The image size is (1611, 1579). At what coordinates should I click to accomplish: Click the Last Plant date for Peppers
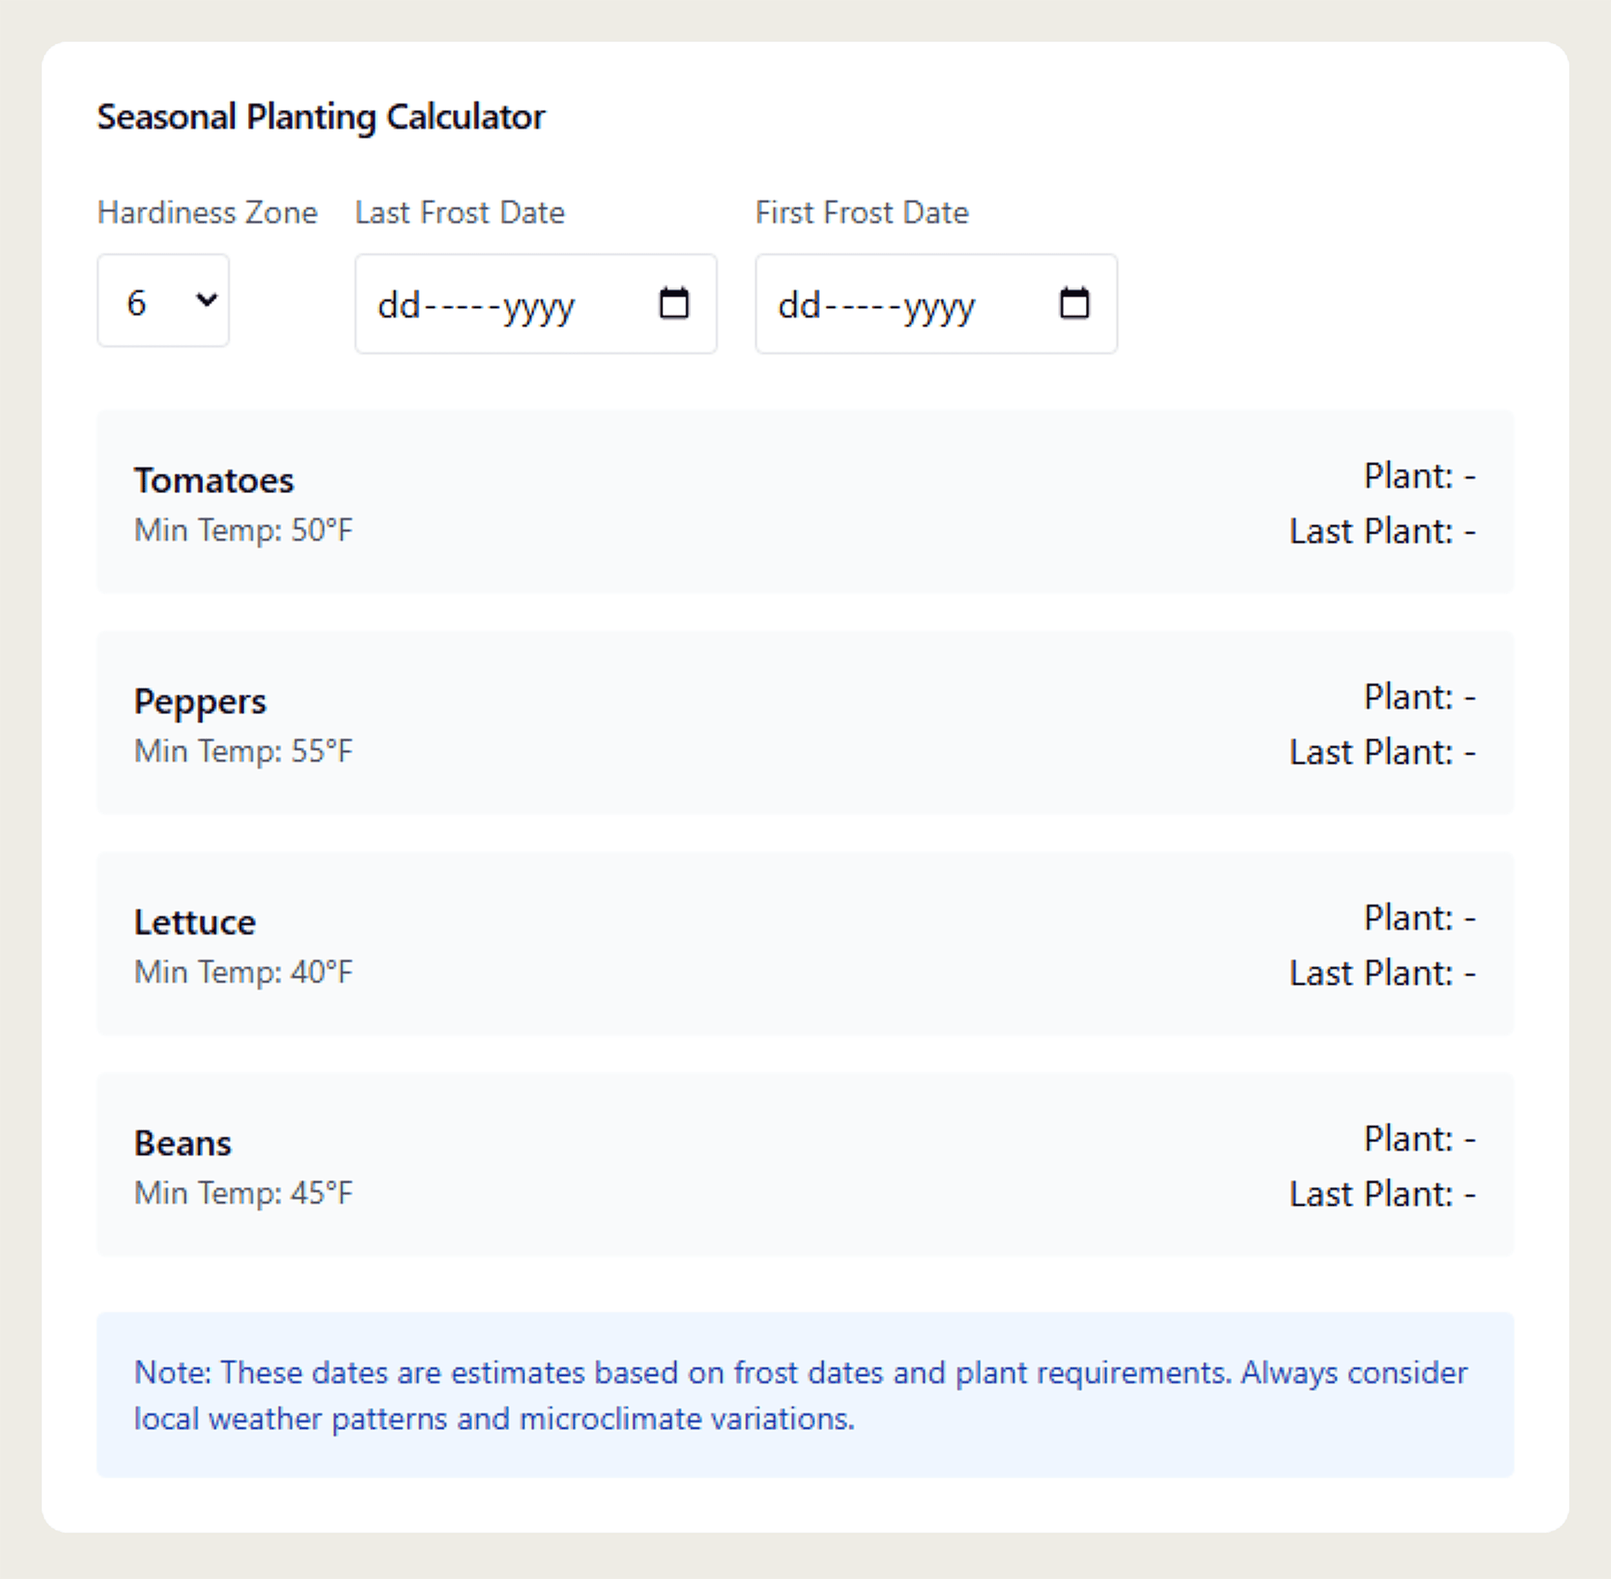click(x=1382, y=752)
